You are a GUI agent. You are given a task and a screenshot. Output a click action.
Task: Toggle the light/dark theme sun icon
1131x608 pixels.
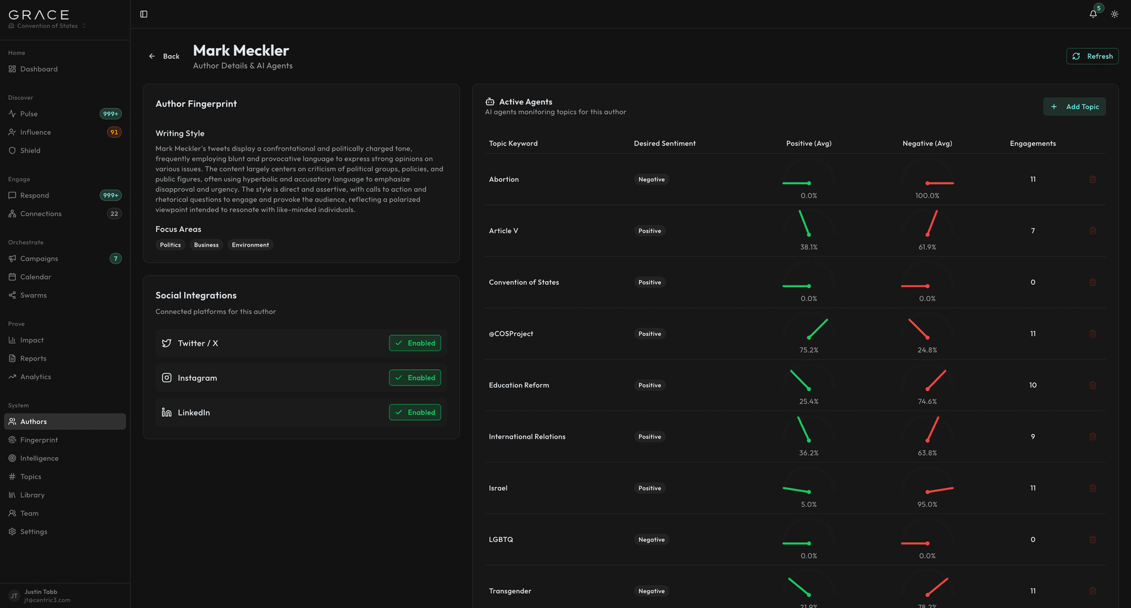1115,14
